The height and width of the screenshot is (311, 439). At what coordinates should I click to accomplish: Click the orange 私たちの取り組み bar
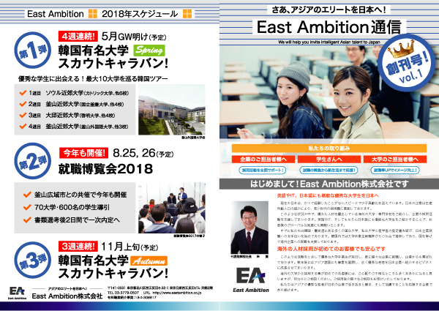(x=329, y=148)
